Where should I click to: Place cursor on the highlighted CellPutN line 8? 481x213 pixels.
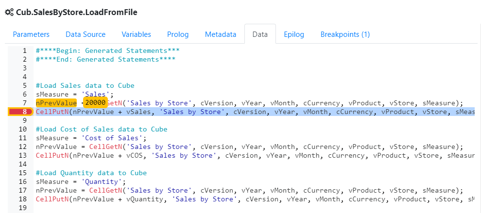click(x=243, y=112)
